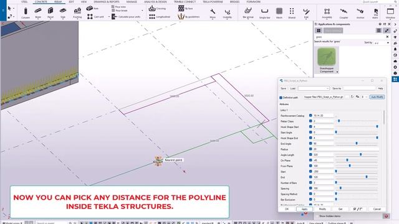Toggle the End Angle checkbox
Screen dimensions: 399x224
coord(310,144)
